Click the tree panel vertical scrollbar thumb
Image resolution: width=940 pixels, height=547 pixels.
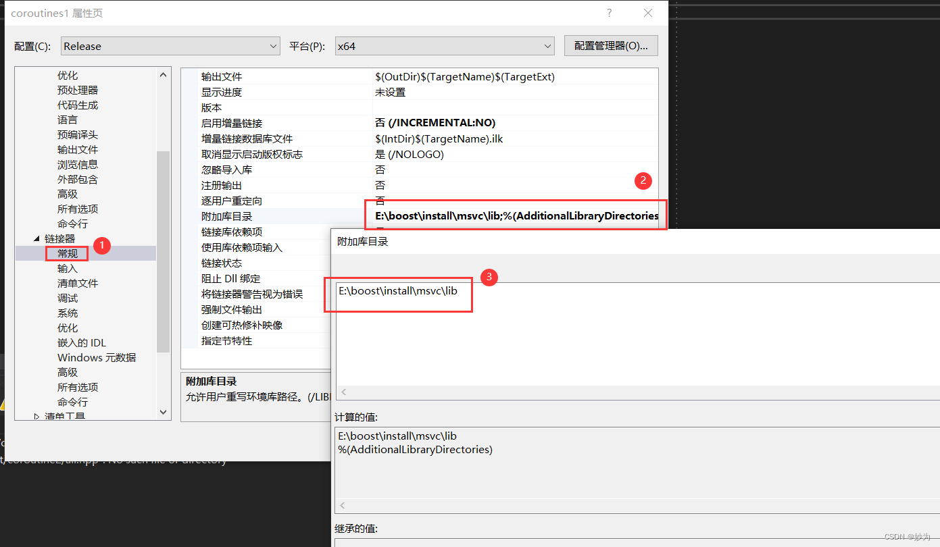(163, 251)
